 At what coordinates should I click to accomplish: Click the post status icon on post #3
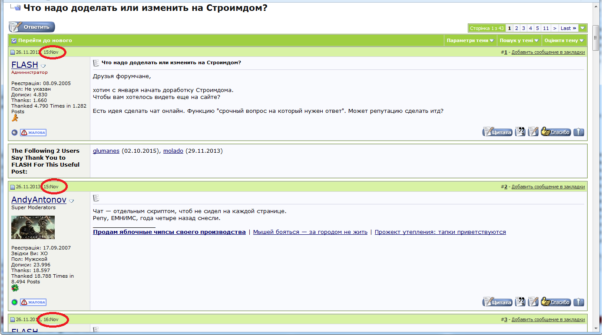tap(13, 320)
